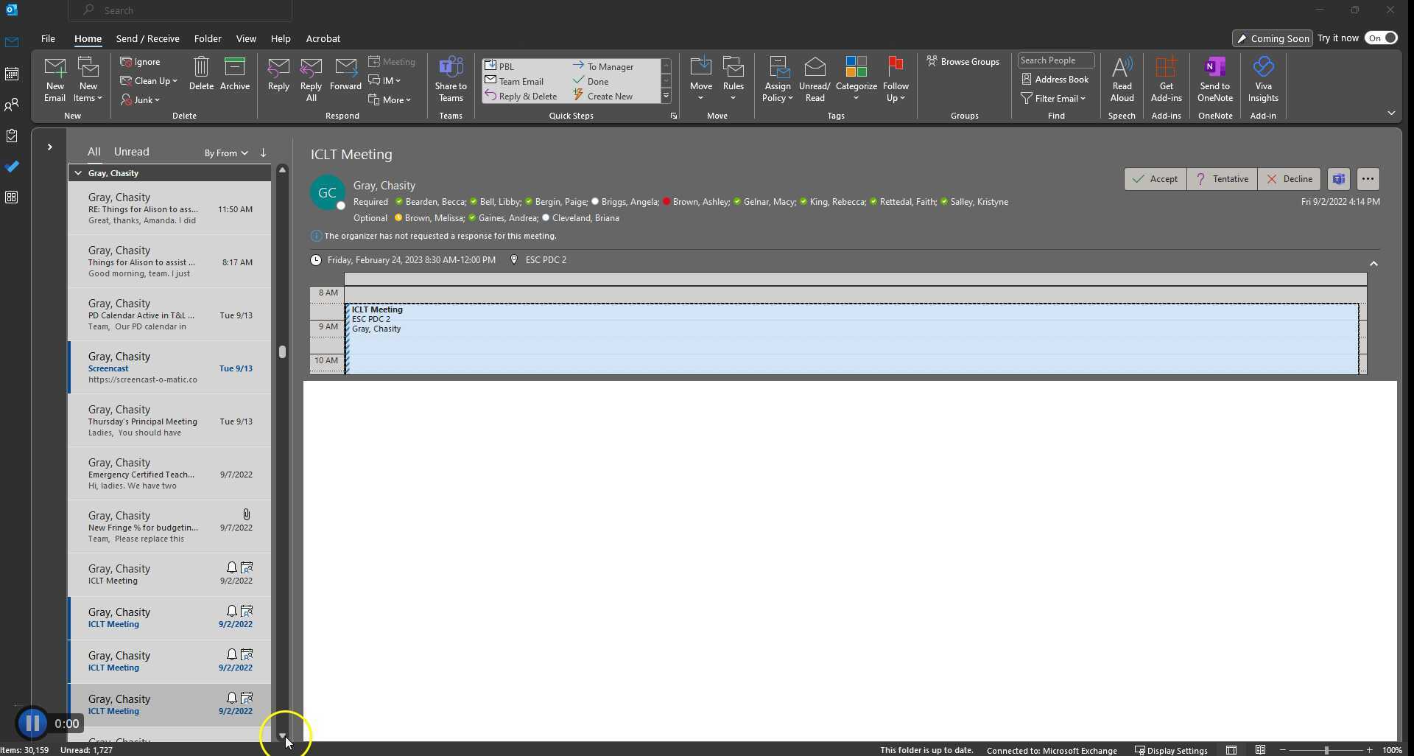Pause the screen recording

click(32, 724)
